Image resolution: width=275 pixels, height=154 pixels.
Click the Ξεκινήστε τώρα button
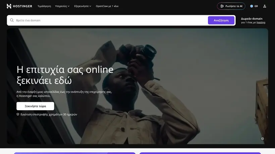pos(35,106)
